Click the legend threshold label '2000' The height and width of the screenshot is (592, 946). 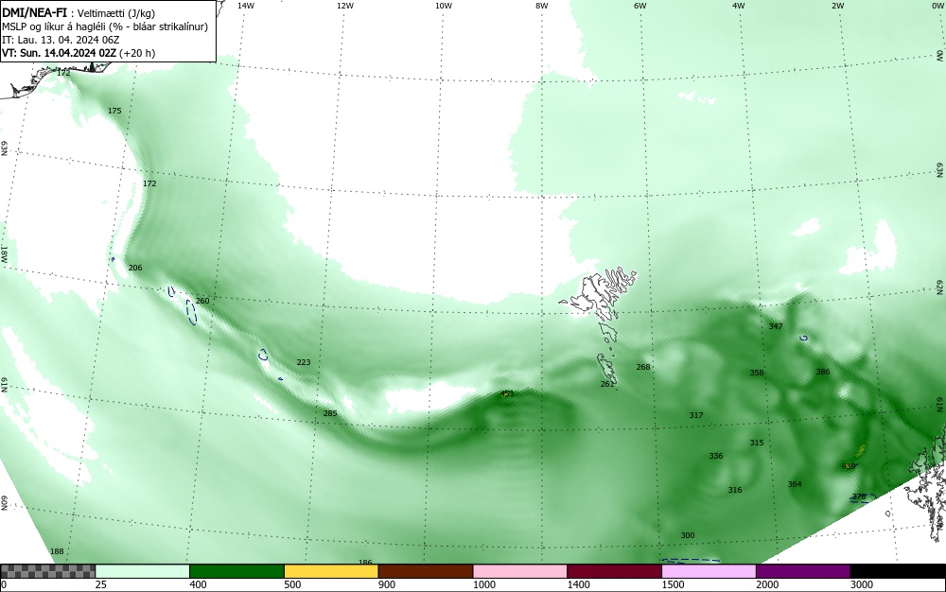(766, 584)
